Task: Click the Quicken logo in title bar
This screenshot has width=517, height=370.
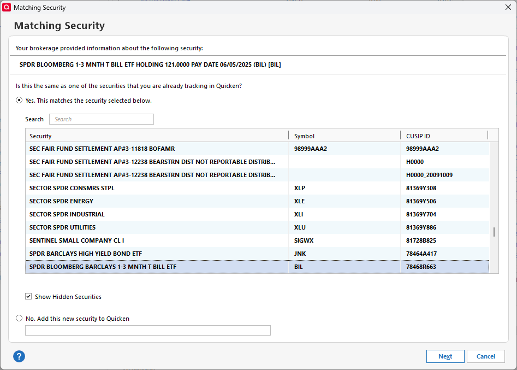Action: click(7, 8)
